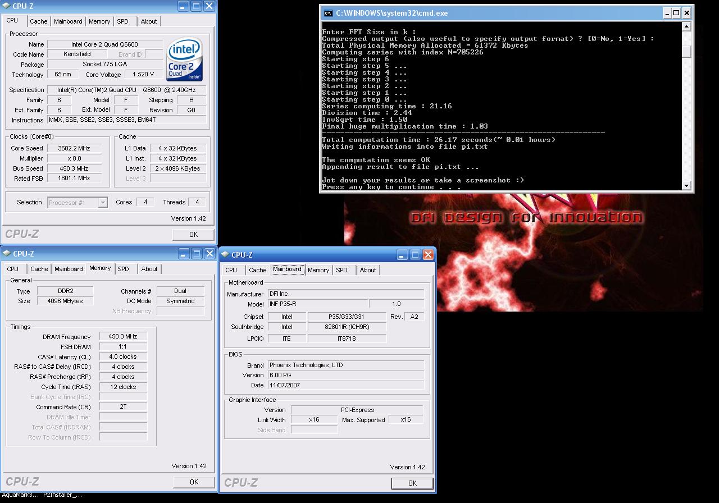720x503 pixels.
Task: Click the motherboard Model field INF P35-R
Action: point(317,304)
